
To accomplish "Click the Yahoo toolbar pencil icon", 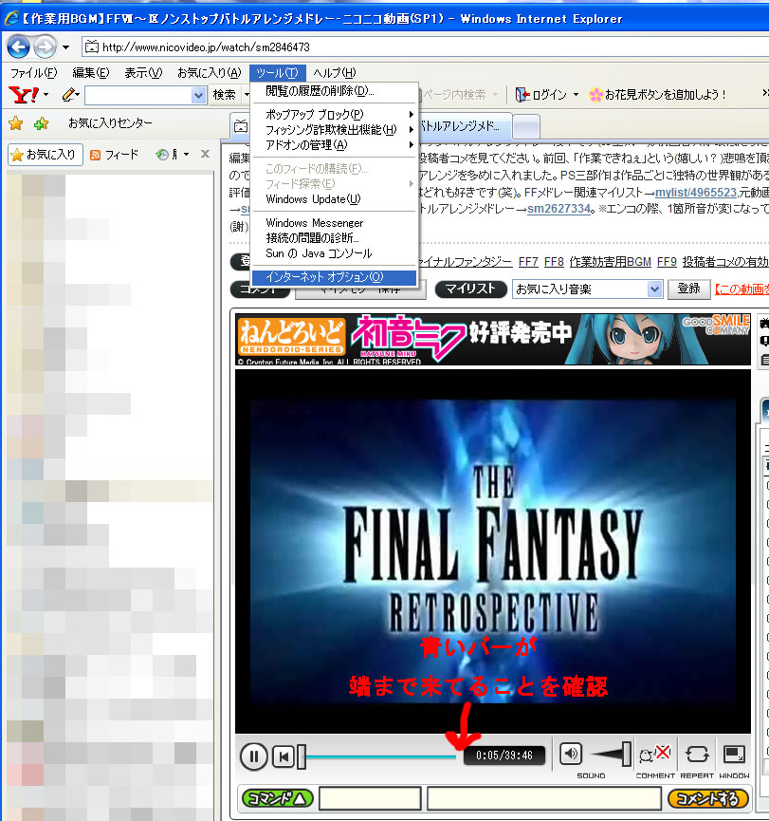I will click(x=68, y=95).
